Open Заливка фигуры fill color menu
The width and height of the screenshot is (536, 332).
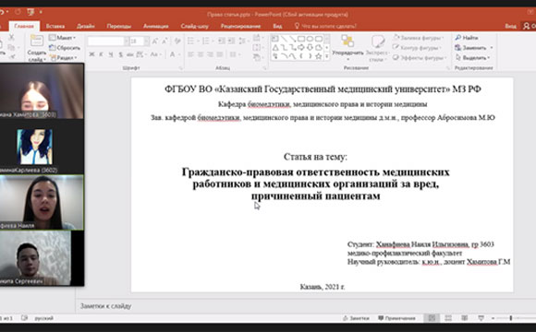[419, 38]
